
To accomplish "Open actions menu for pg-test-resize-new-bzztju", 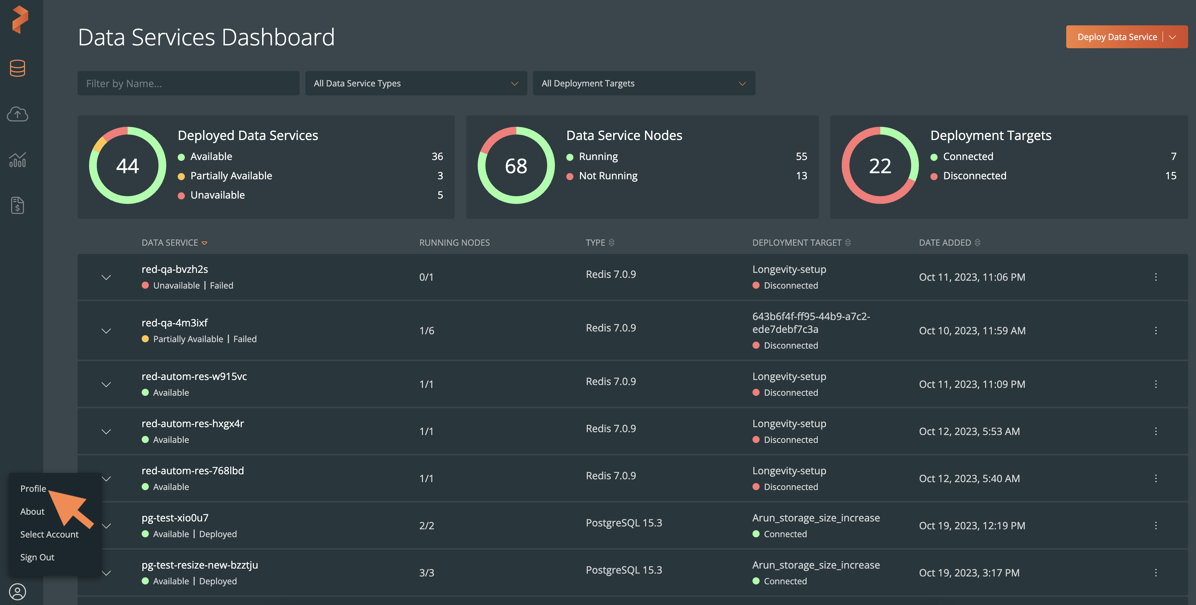I will coord(1155,572).
